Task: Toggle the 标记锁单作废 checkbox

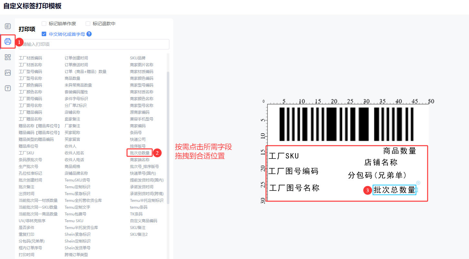Action: pos(44,24)
